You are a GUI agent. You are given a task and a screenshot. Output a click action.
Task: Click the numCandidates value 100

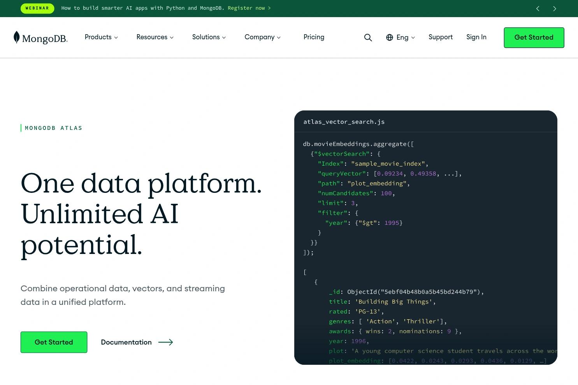point(386,193)
